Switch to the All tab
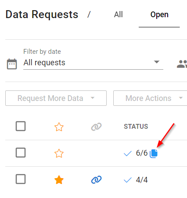Viewport: 187px width, 198px height. tap(119, 15)
